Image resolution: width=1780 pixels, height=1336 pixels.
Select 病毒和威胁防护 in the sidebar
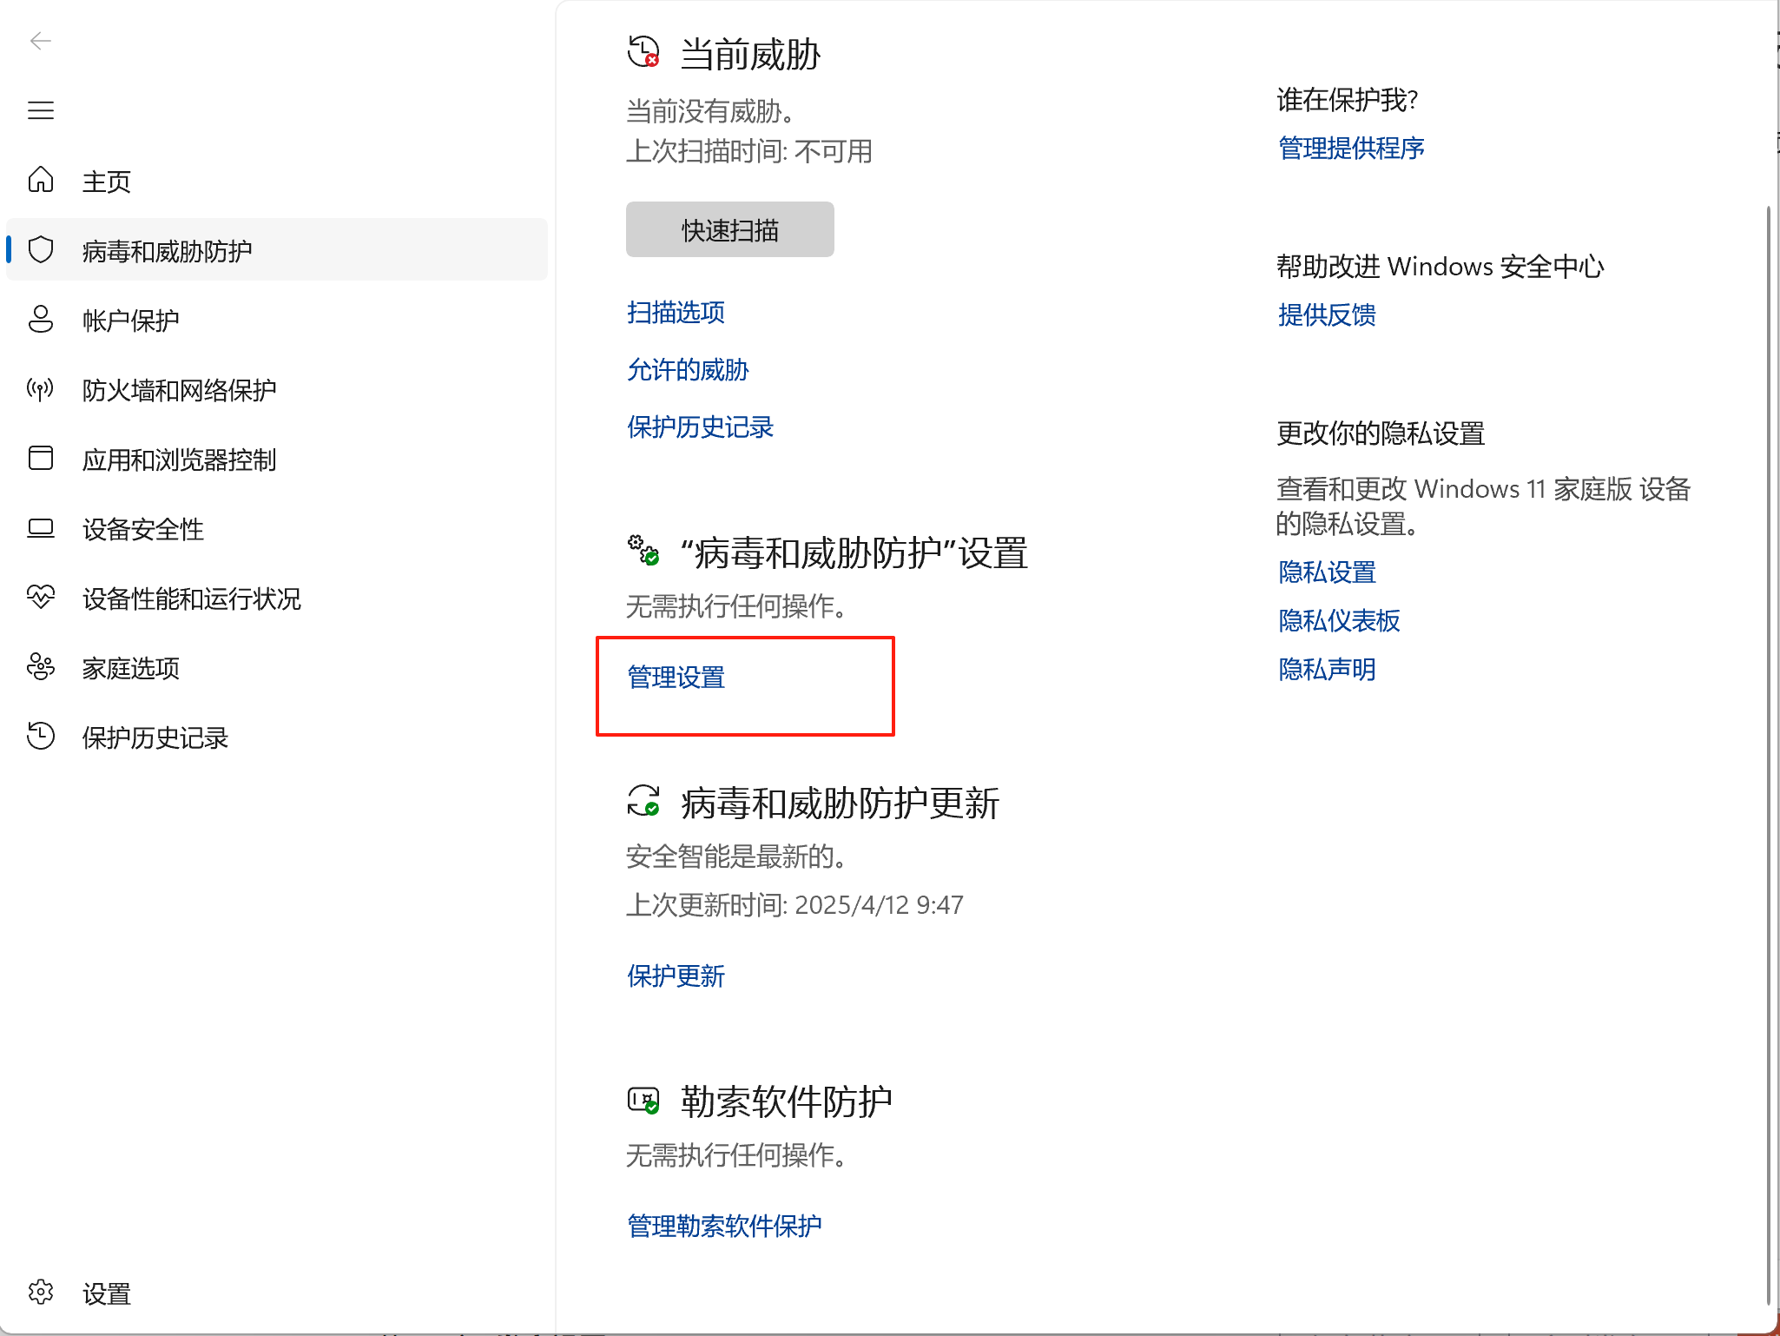pos(277,250)
